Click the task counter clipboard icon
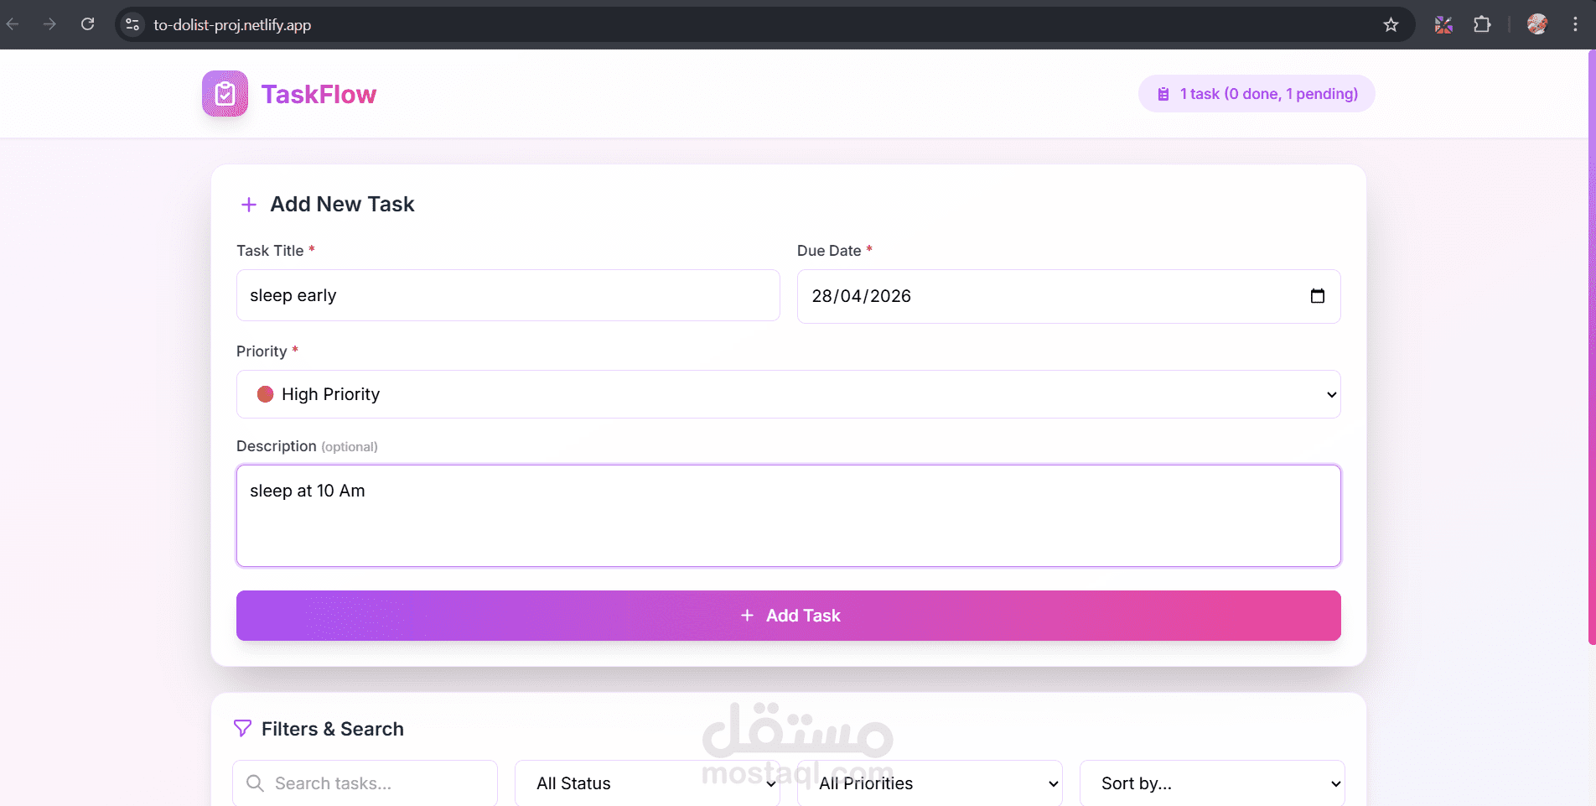1596x806 pixels. [x=1162, y=93]
